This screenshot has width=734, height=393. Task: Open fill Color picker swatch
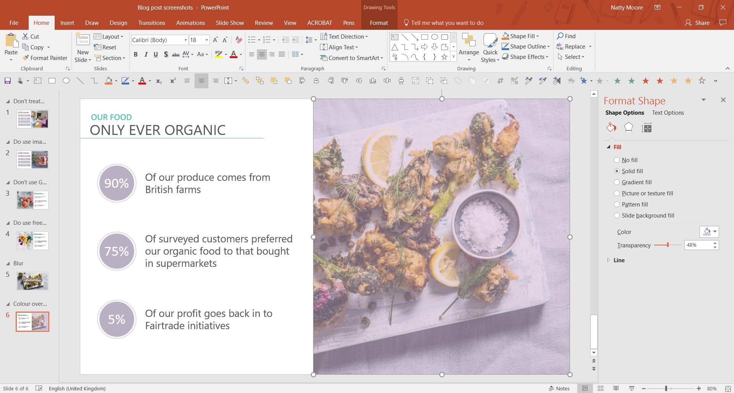tap(709, 232)
